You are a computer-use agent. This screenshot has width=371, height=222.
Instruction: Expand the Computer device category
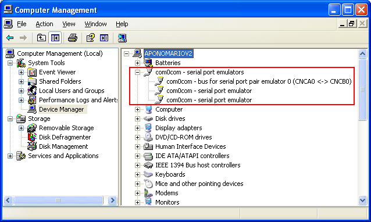click(x=137, y=109)
